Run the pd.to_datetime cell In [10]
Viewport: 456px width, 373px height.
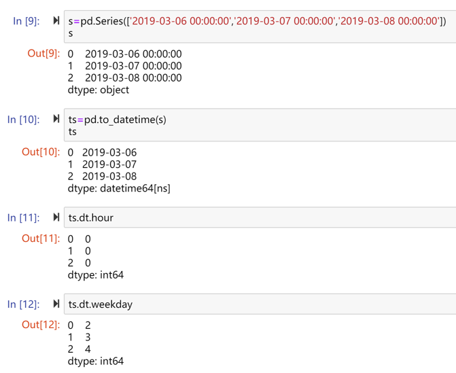[x=56, y=119]
